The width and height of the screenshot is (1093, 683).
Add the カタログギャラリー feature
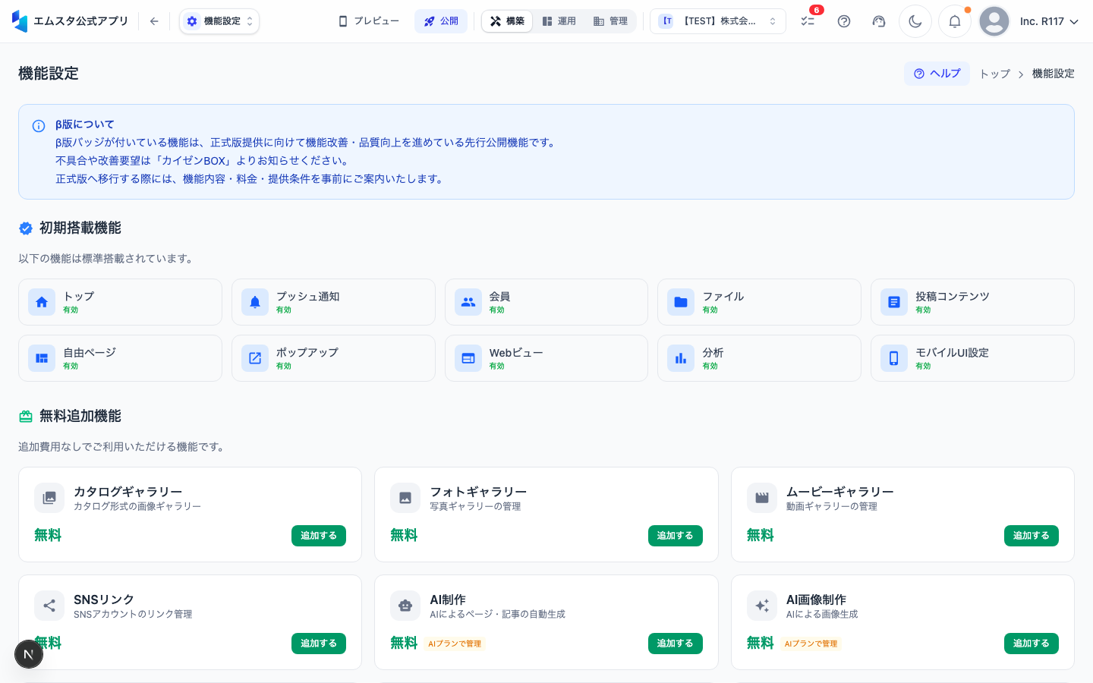(x=319, y=536)
